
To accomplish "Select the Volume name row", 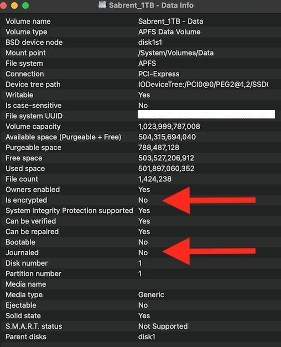I will point(140,22).
